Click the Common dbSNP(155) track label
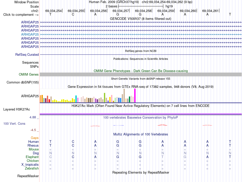Screen dimensions: 242x182 click(x=23, y=82)
